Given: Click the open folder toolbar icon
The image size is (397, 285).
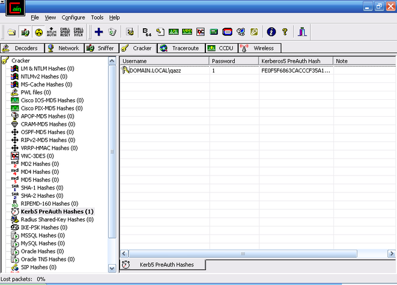Looking at the screenshot, I should click(11, 32).
